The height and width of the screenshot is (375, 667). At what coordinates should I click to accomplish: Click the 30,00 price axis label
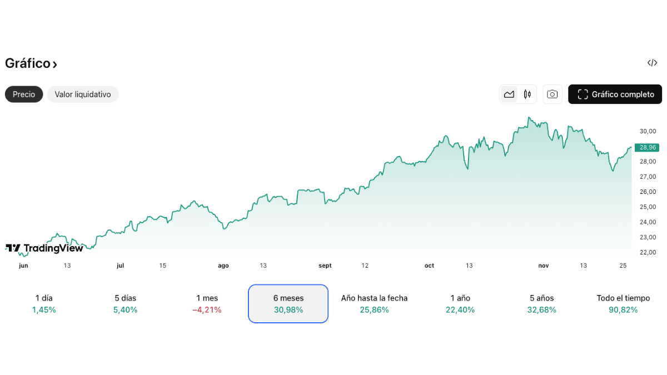tap(648, 131)
